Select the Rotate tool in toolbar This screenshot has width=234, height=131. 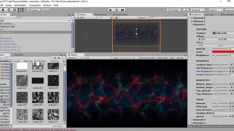[x=9, y=10]
